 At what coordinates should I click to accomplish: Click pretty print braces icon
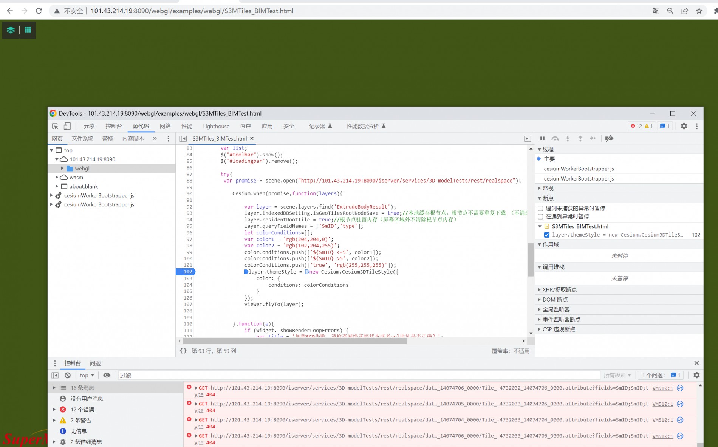183,351
